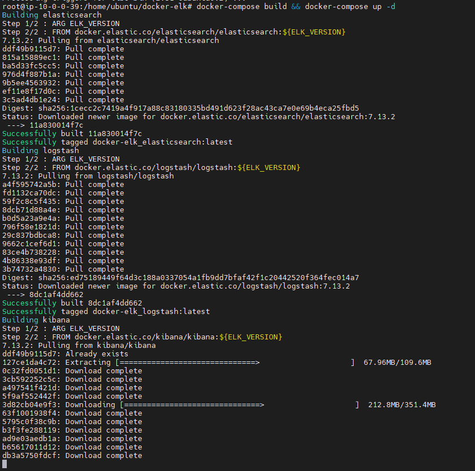475x471 pixels.
Task: Click layer 0c32fd0051d1 Download complete
Action: [x=72, y=371]
